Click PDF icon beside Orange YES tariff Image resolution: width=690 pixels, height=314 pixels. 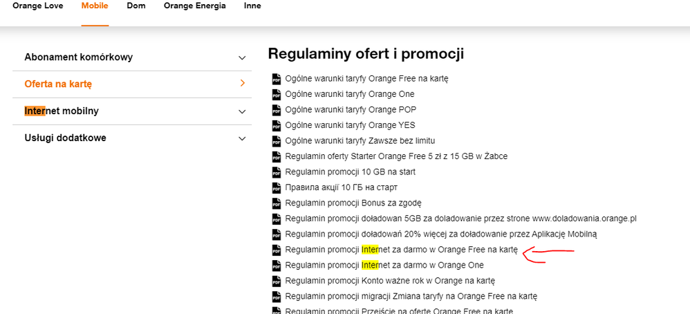277,125
